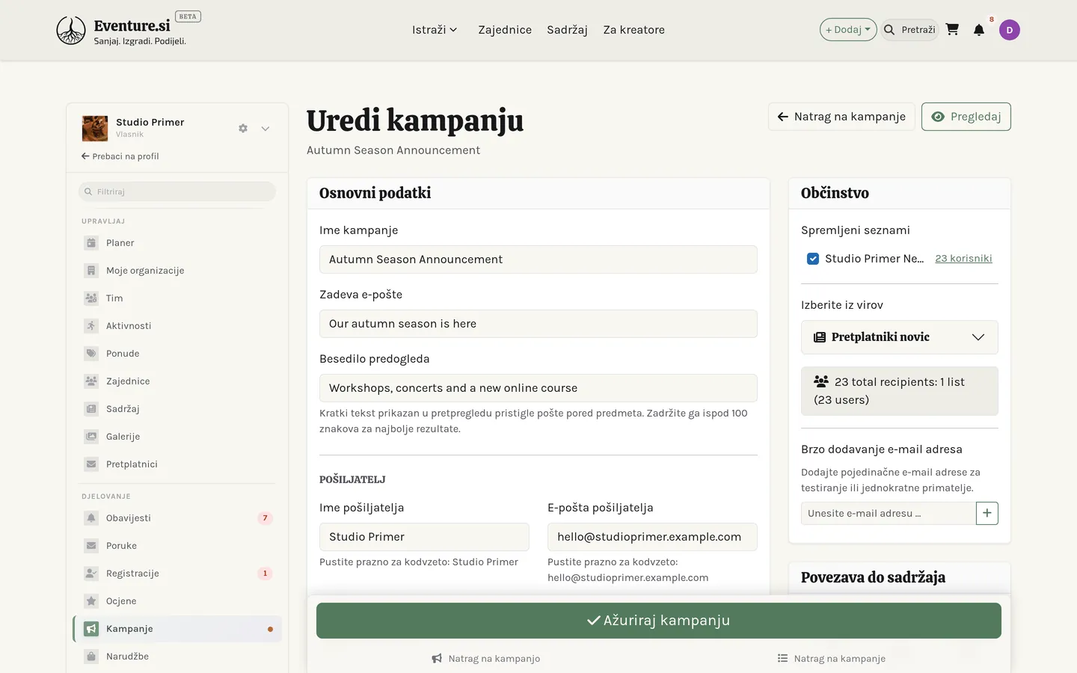1077x673 pixels.
Task: Click the Besedilo predogleda input field
Action: (x=538, y=388)
